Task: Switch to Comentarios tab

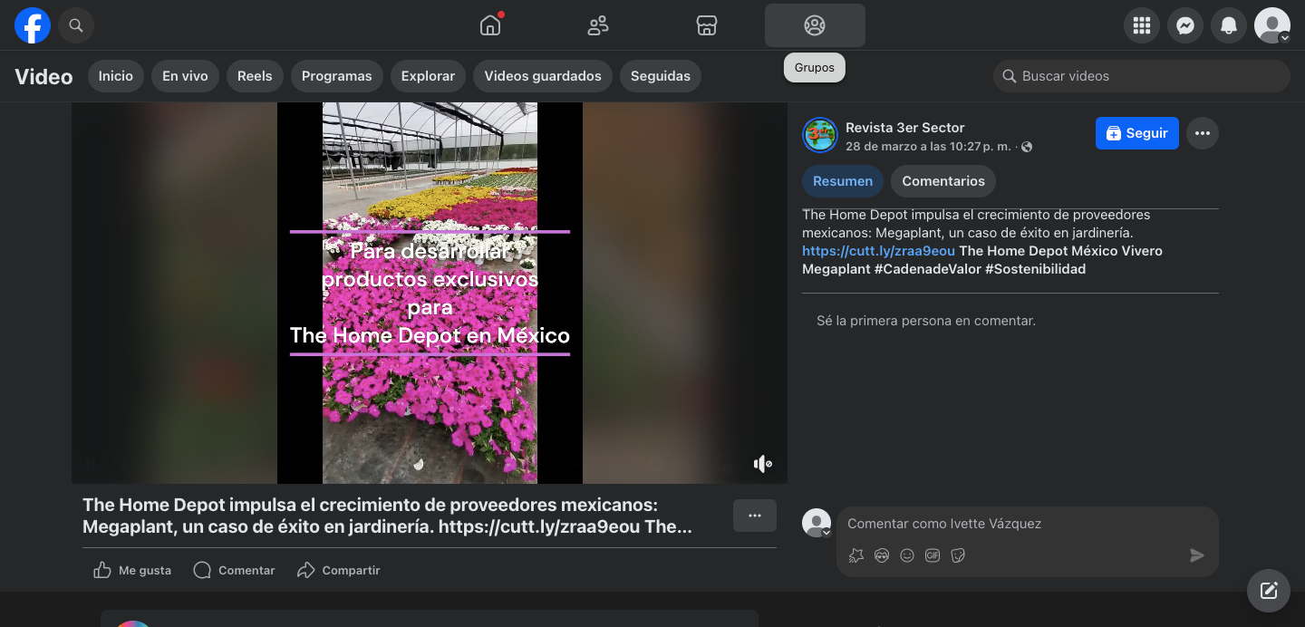Action: click(x=943, y=181)
